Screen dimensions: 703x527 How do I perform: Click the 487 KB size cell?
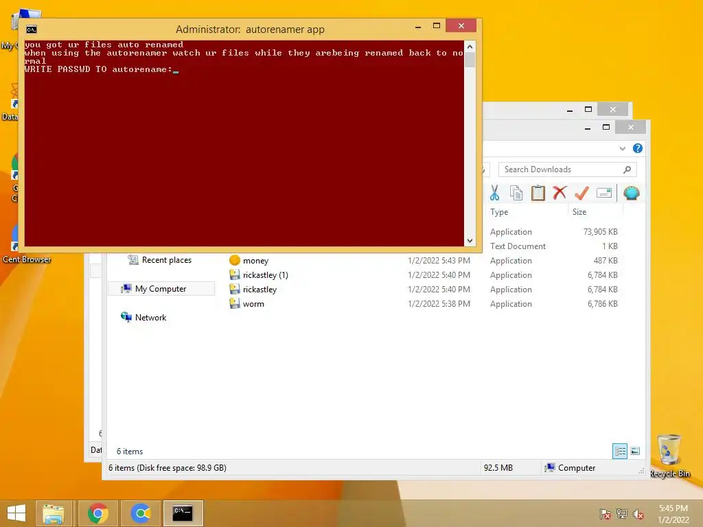click(606, 261)
